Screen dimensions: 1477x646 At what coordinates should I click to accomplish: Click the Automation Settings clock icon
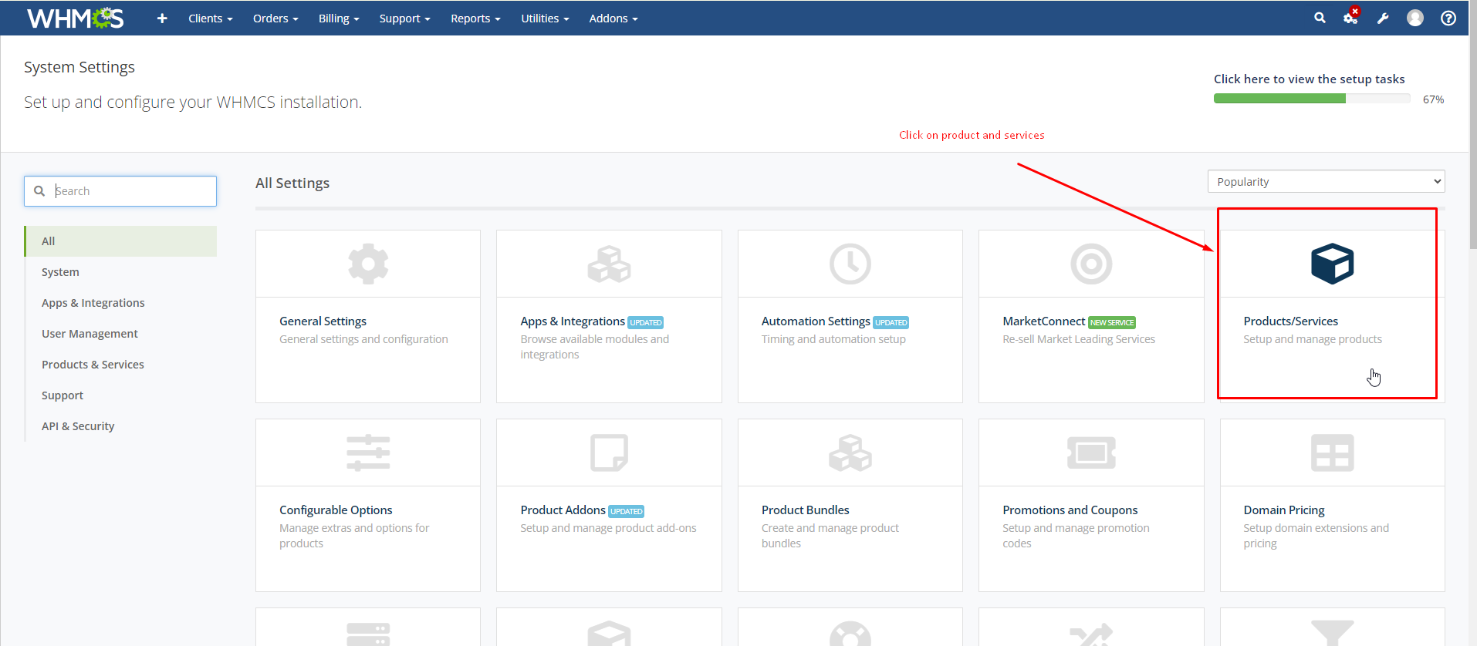pos(850,264)
